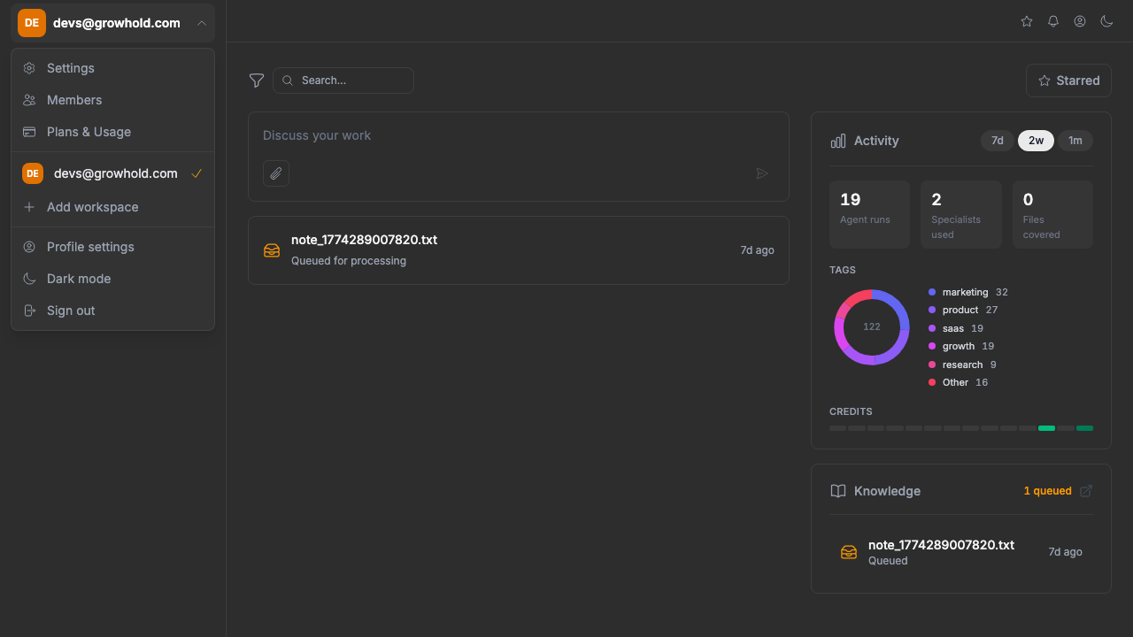
Task: Click the moon icon in top bar
Action: pos(1106,21)
